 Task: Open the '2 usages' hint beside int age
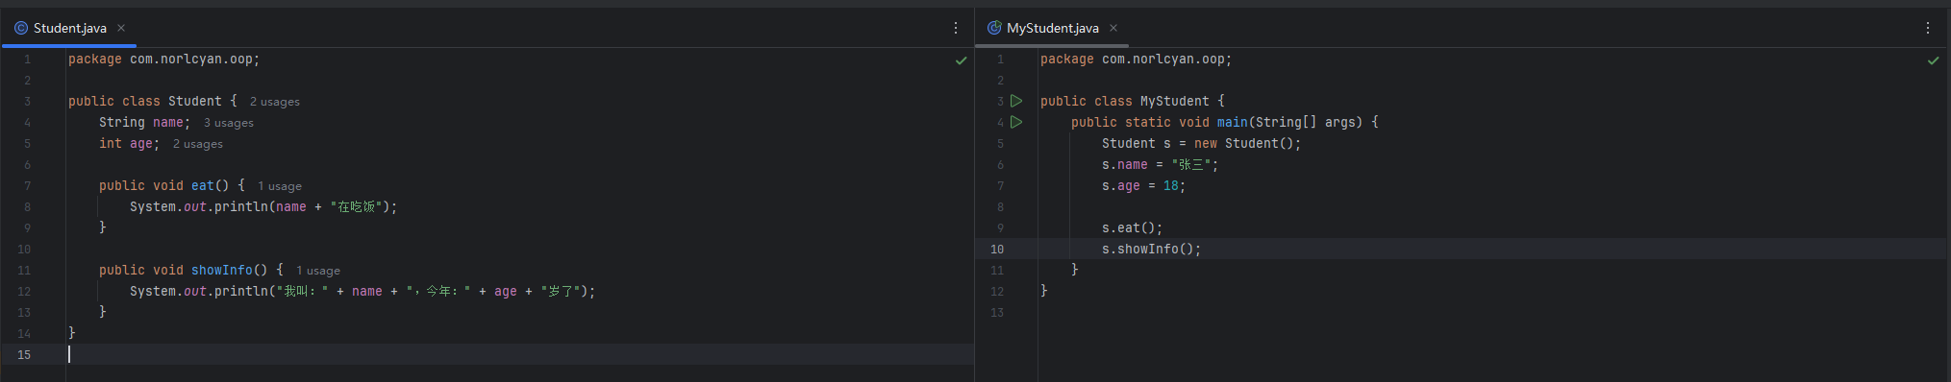coord(198,144)
